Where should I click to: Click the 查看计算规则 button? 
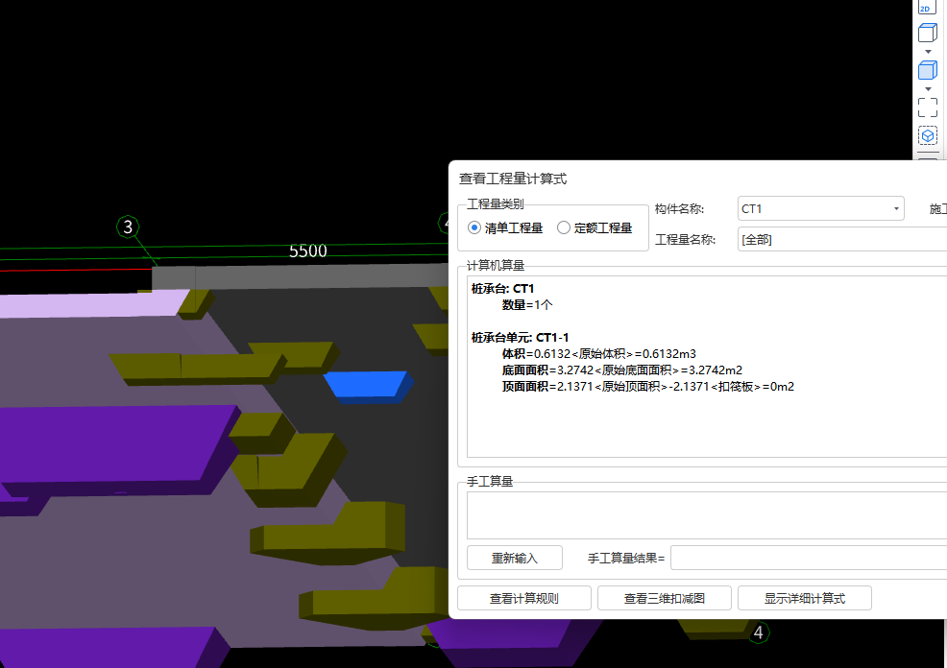coord(524,597)
